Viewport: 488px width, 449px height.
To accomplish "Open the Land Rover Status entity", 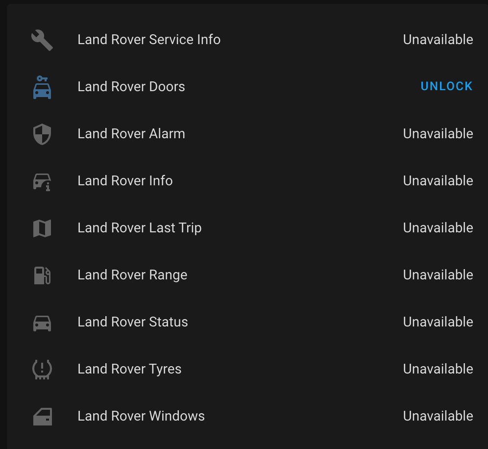I will point(132,322).
